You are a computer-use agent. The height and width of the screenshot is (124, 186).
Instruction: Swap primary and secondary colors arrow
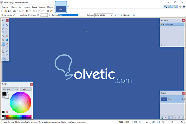[7, 93]
